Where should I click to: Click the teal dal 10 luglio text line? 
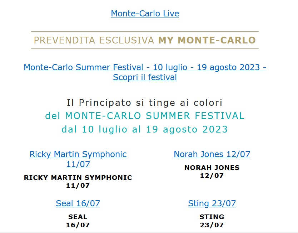click(x=145, y=129)
